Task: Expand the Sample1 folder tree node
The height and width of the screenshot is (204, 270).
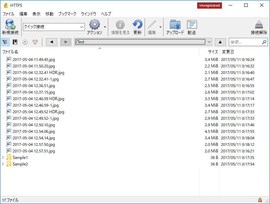Action: click(3, 158)
